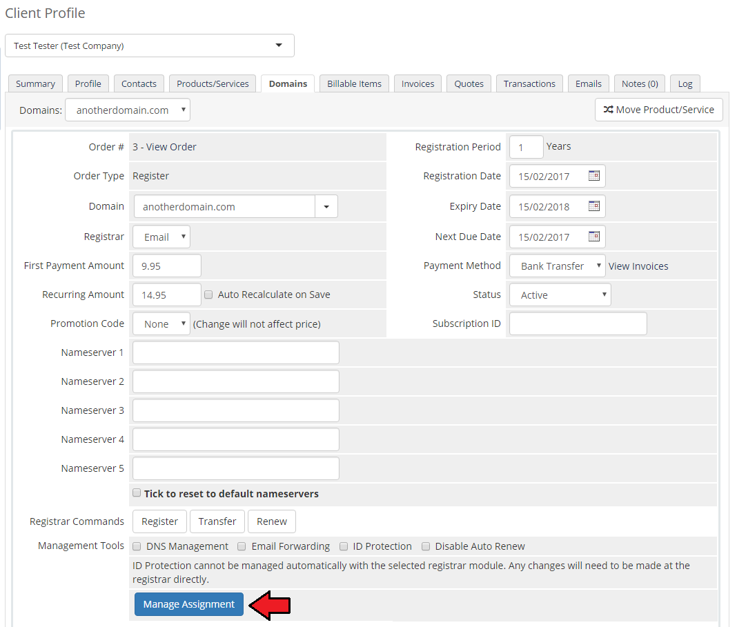
Task: Focus Subscription ID field
Action: point(578,324)
